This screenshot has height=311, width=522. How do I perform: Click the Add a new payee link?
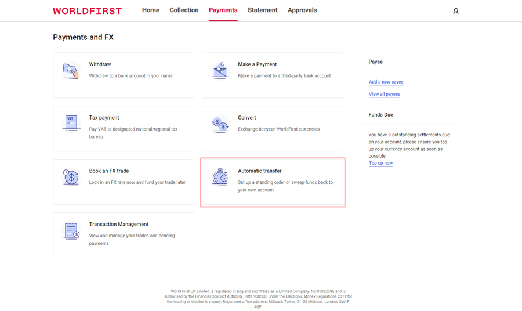(386, 82)
